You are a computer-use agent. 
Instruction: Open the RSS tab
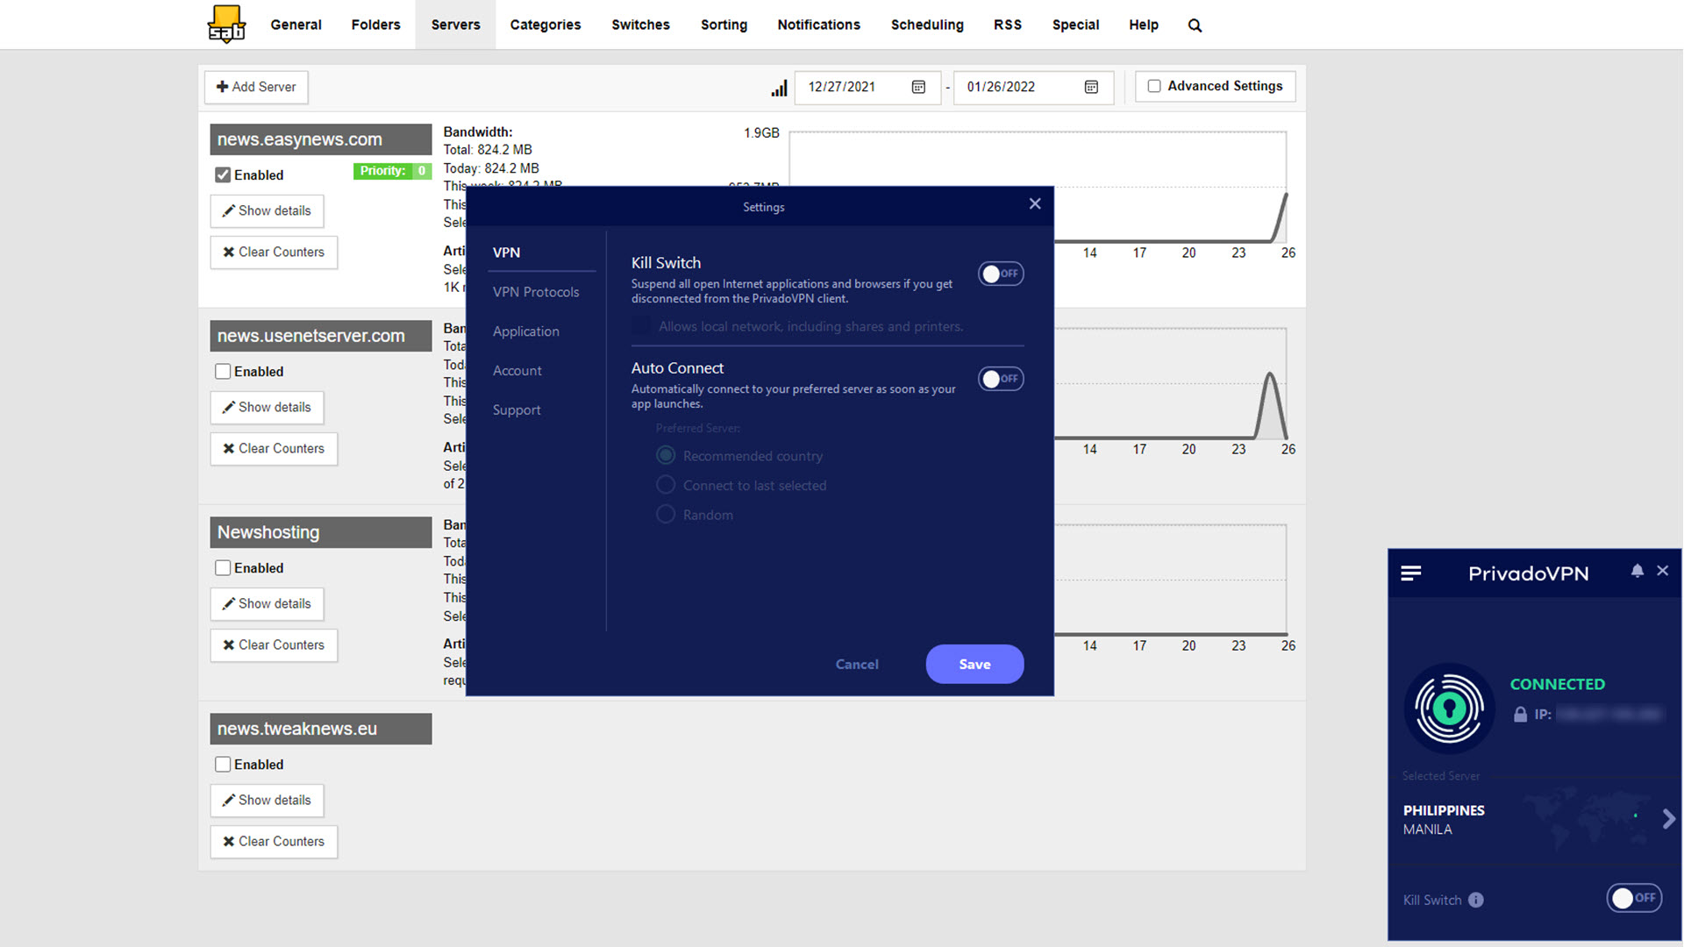(1008, 25)
